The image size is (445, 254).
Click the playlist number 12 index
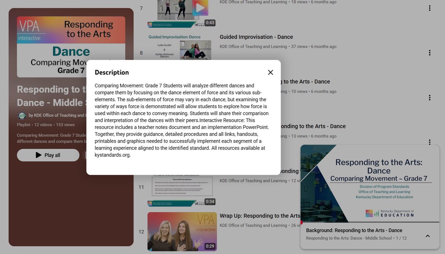pos(141,232)
